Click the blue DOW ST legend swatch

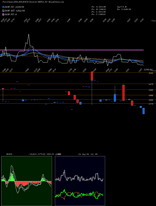click(3, 7)
